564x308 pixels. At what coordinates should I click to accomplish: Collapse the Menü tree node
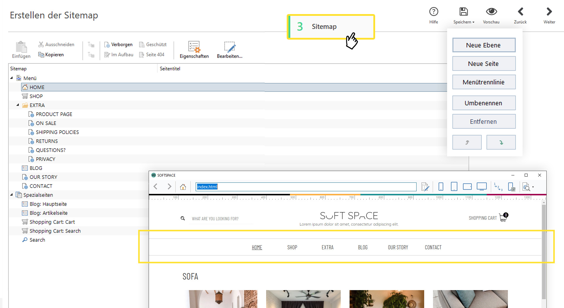(x=11, y=78)
